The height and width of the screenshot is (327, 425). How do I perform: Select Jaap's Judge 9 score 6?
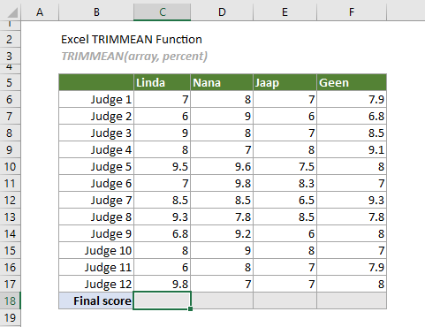[285, 233]
